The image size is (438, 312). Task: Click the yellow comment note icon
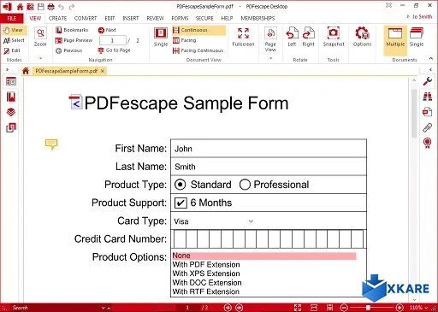click(51, 144)
